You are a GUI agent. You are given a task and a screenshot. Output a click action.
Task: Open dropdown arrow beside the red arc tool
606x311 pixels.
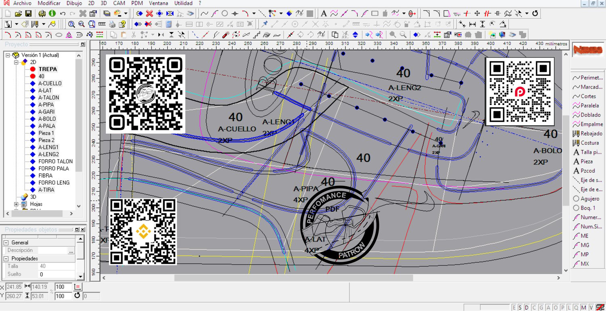coord(254,13)
